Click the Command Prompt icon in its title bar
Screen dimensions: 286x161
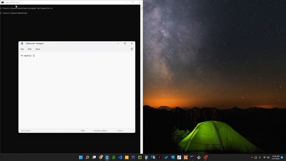click(x=2, y=2)
